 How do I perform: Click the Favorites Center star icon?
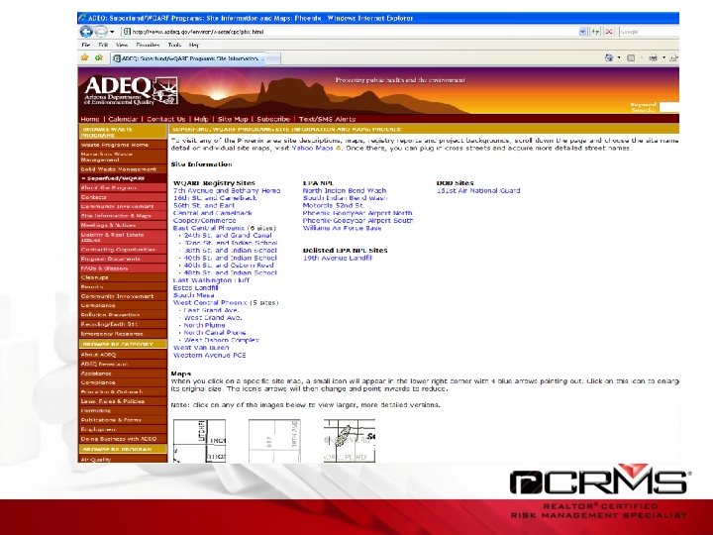click(84, 57)
